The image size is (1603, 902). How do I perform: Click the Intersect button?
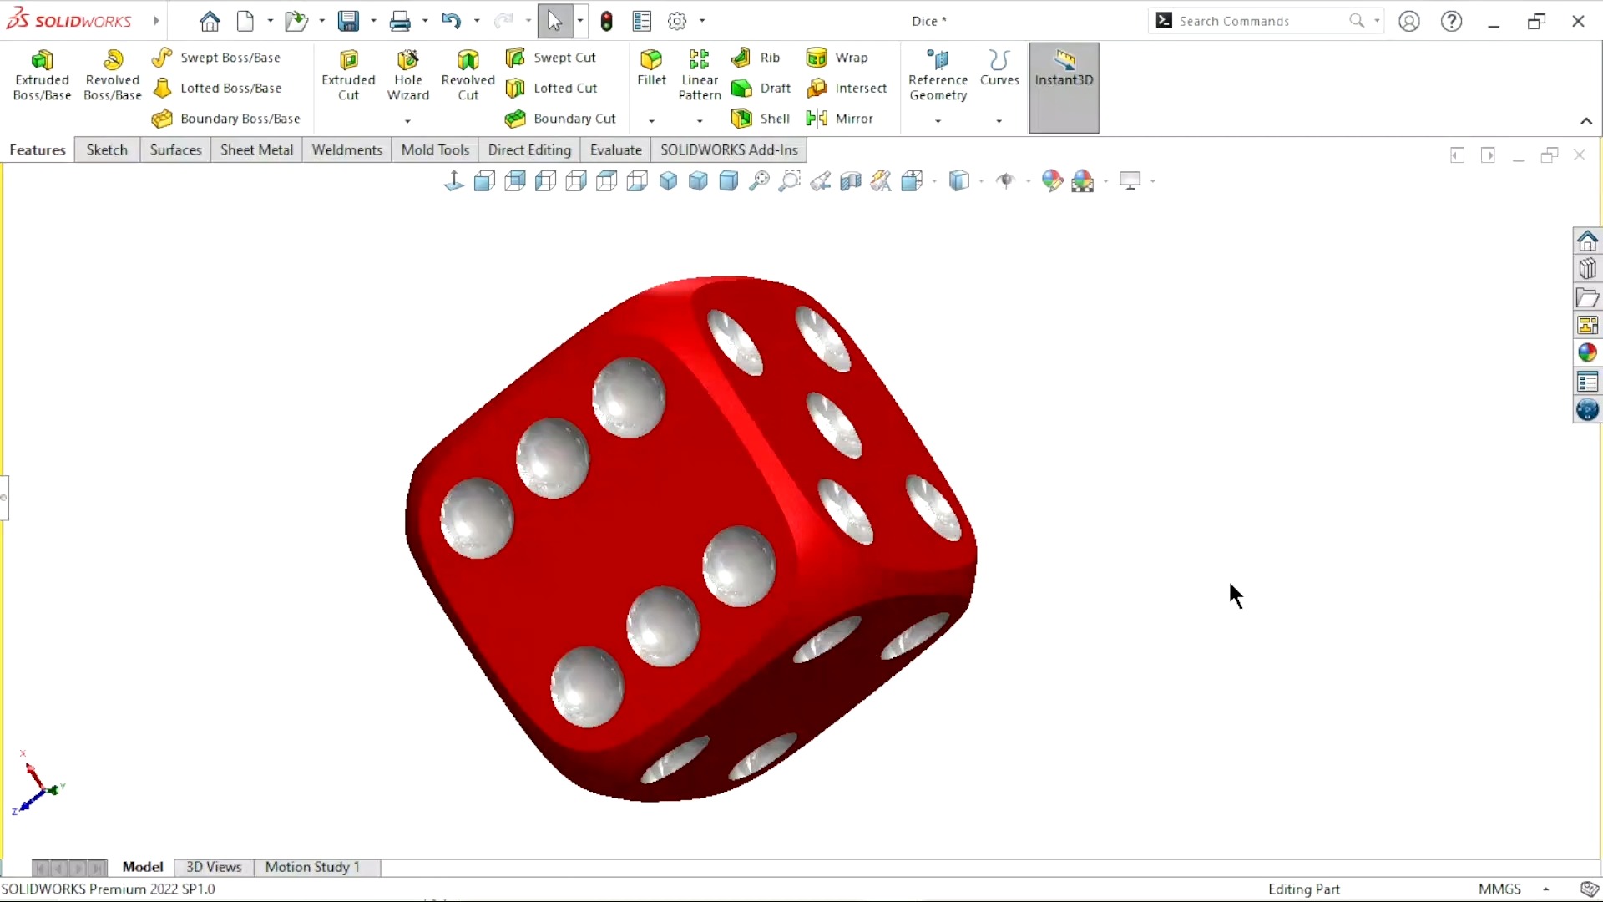click(x=847, y=88)
